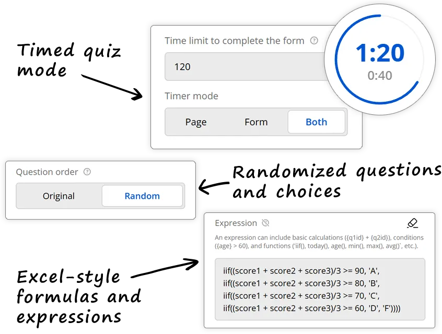Click the Expression heading text
Image resolution: width=442 pixels, height=334 pixels.
coord(236,223)
